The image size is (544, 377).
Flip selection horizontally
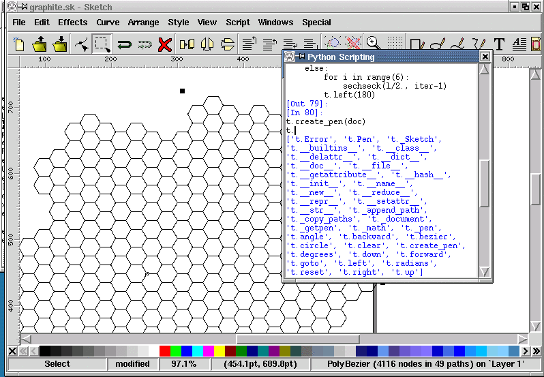(x=207, y=44)
